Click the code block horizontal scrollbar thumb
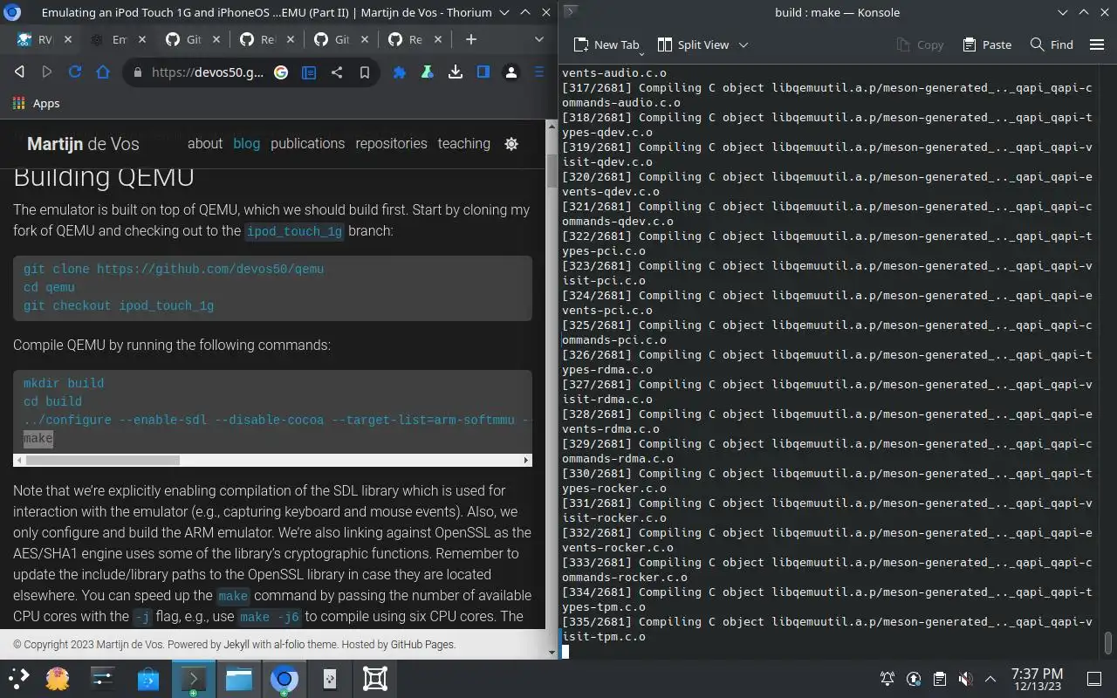This screenshot has height=698, width=1117. (102, 460)
